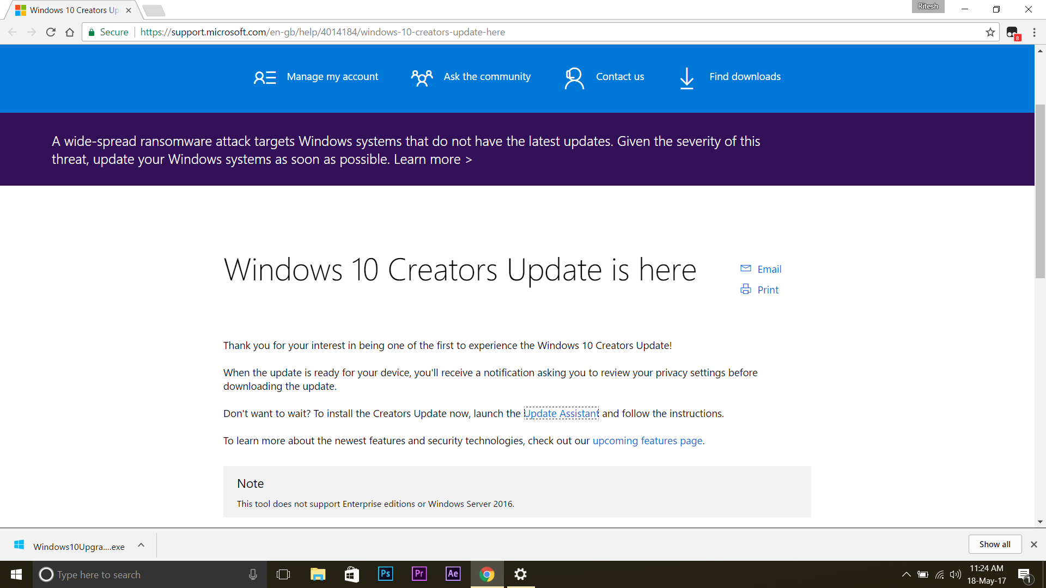Click the Ask the community people icon

coord(422,78)
